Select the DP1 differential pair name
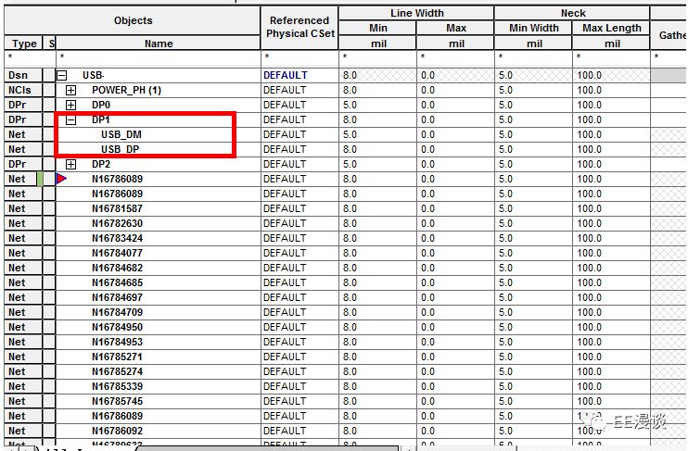 click(101, 119)
